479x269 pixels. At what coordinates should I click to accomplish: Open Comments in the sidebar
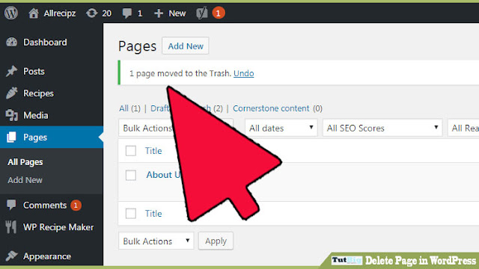click(x=45, y=205)
